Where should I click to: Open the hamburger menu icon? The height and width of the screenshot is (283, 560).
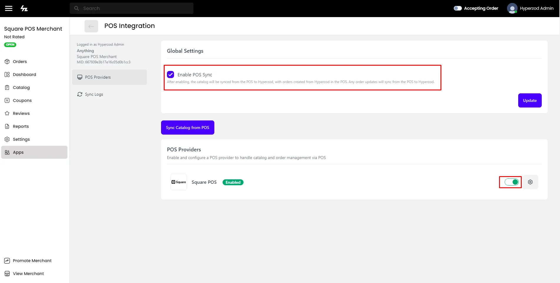9,8
